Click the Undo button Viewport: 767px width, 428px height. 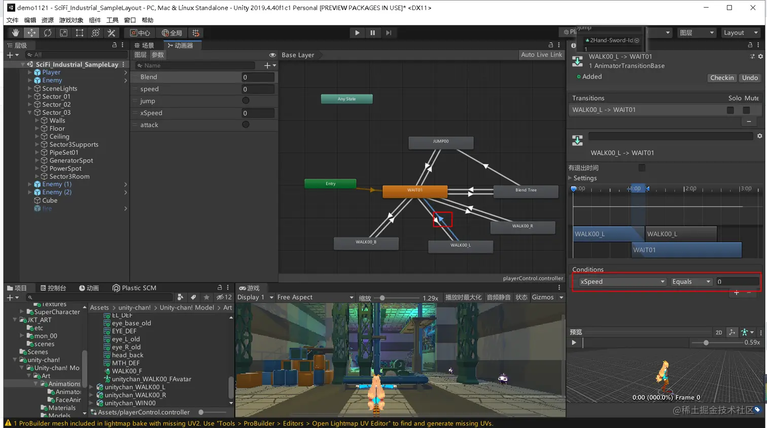coord(750,77)
